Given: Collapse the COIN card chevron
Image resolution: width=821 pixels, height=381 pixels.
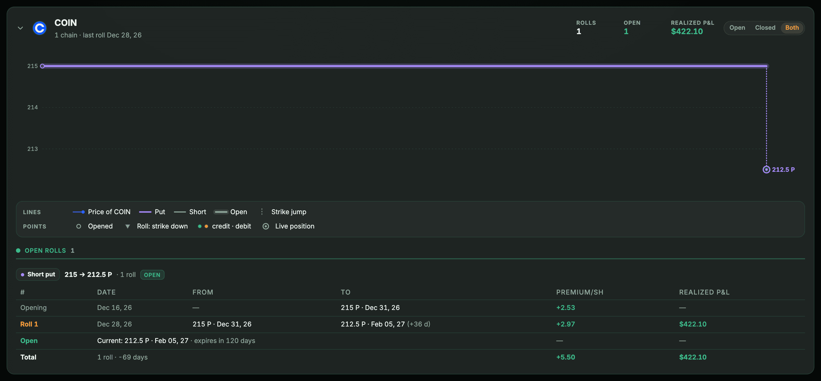Looking at the screenshot, I should pos(20,28).
